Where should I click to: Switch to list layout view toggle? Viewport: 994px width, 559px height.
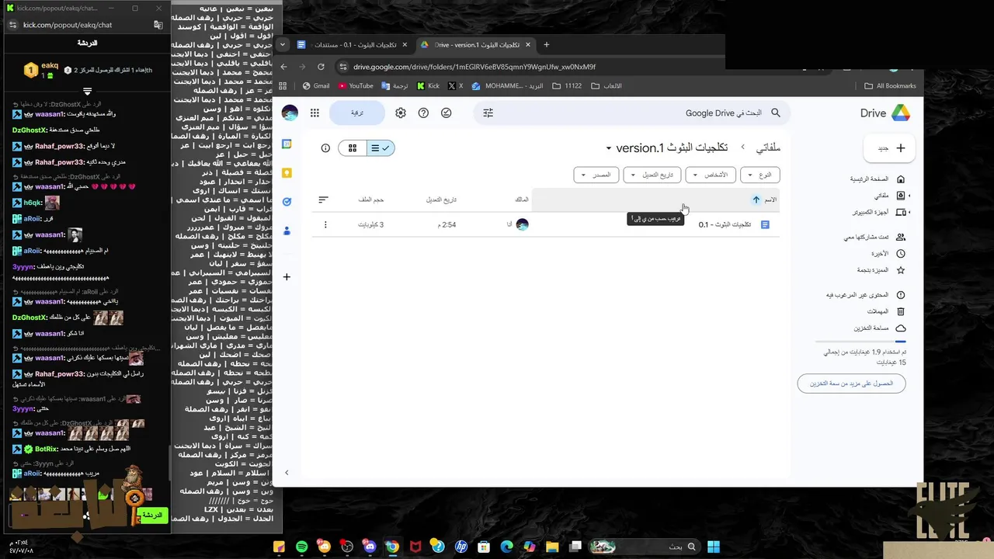[x=381, y=148]
